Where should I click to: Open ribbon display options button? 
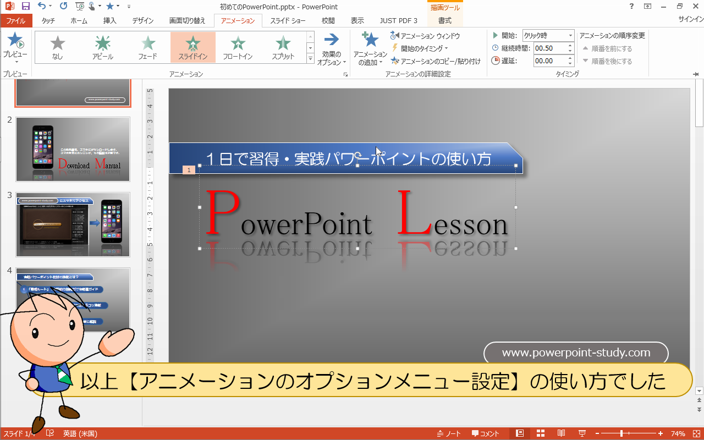point(647,7)
